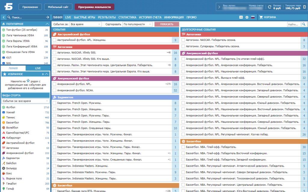The height and width of the screenshot is (192, 308).
Task: Open the Сортировать По популярности dropdown
Action: click(x=137, y=24)
